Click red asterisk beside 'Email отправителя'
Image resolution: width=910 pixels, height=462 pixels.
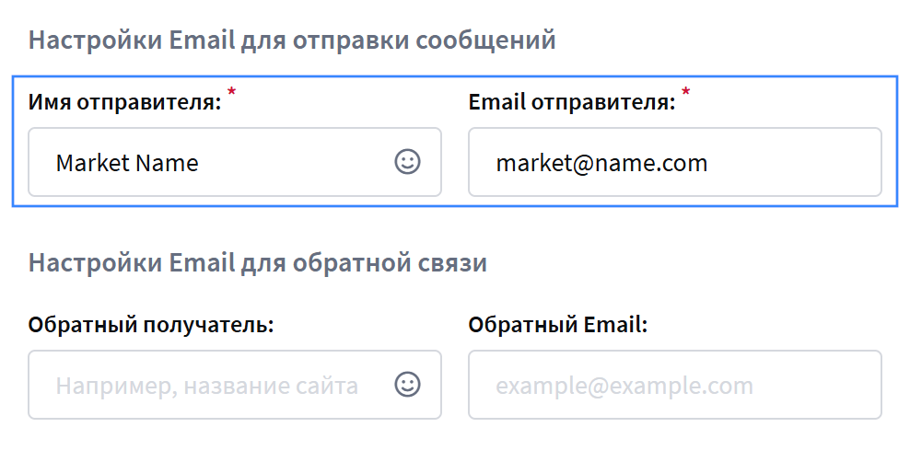685,92
